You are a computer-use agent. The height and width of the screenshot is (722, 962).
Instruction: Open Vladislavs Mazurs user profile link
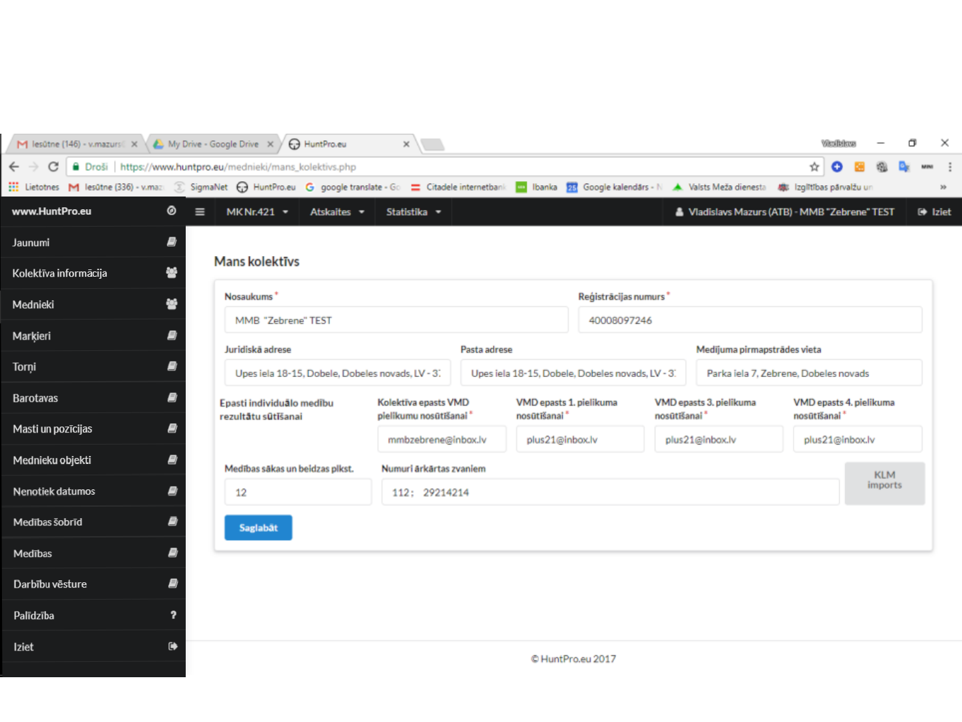tap(785, 212)
